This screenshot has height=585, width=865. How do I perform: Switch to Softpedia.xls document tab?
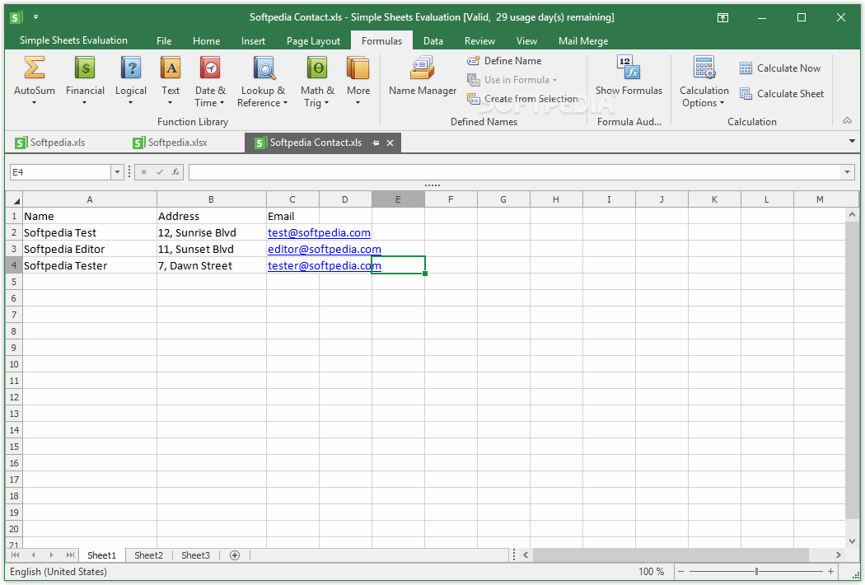click(x=51, y=143)
